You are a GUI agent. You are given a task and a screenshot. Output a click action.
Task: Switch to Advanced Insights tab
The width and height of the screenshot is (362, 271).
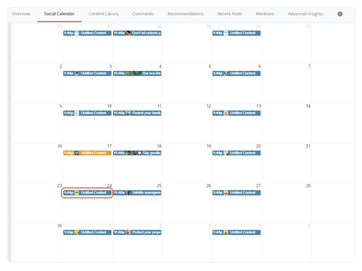pyautogui.click(x=305, y=14)
